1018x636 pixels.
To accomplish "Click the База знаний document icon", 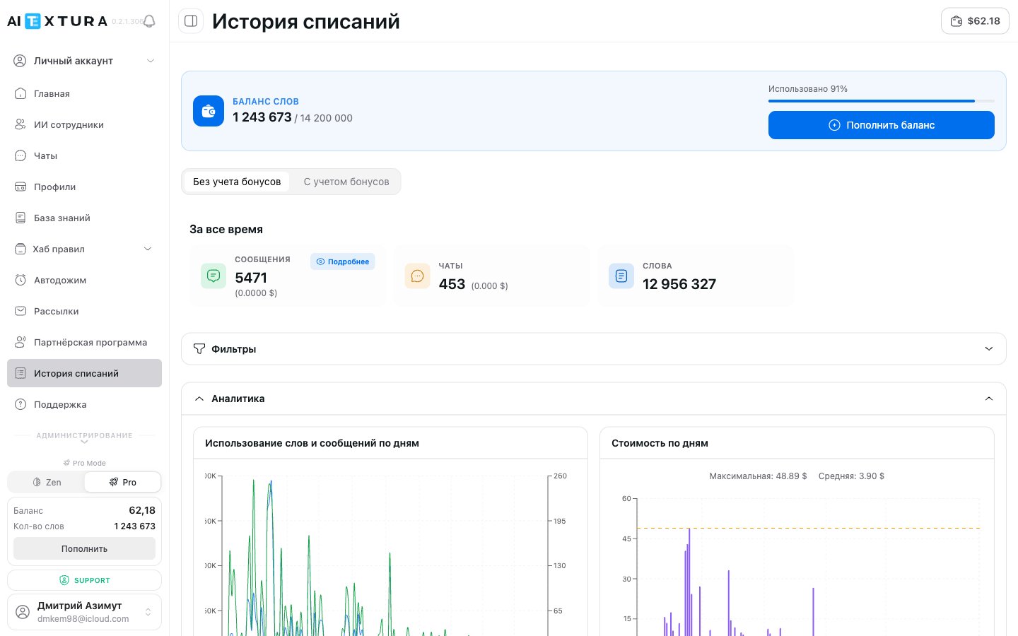I will [21, 218].
